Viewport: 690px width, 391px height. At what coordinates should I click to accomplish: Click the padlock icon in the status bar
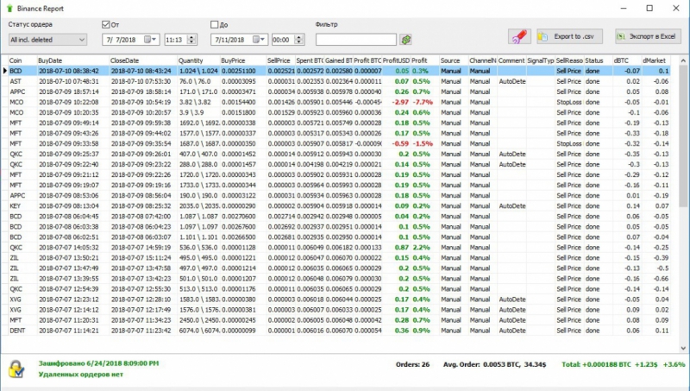click(16, 369)
